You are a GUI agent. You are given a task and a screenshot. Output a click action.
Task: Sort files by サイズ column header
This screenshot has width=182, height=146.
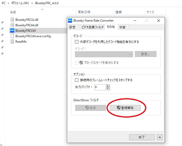pyautogui.click(x=150, y=12)
